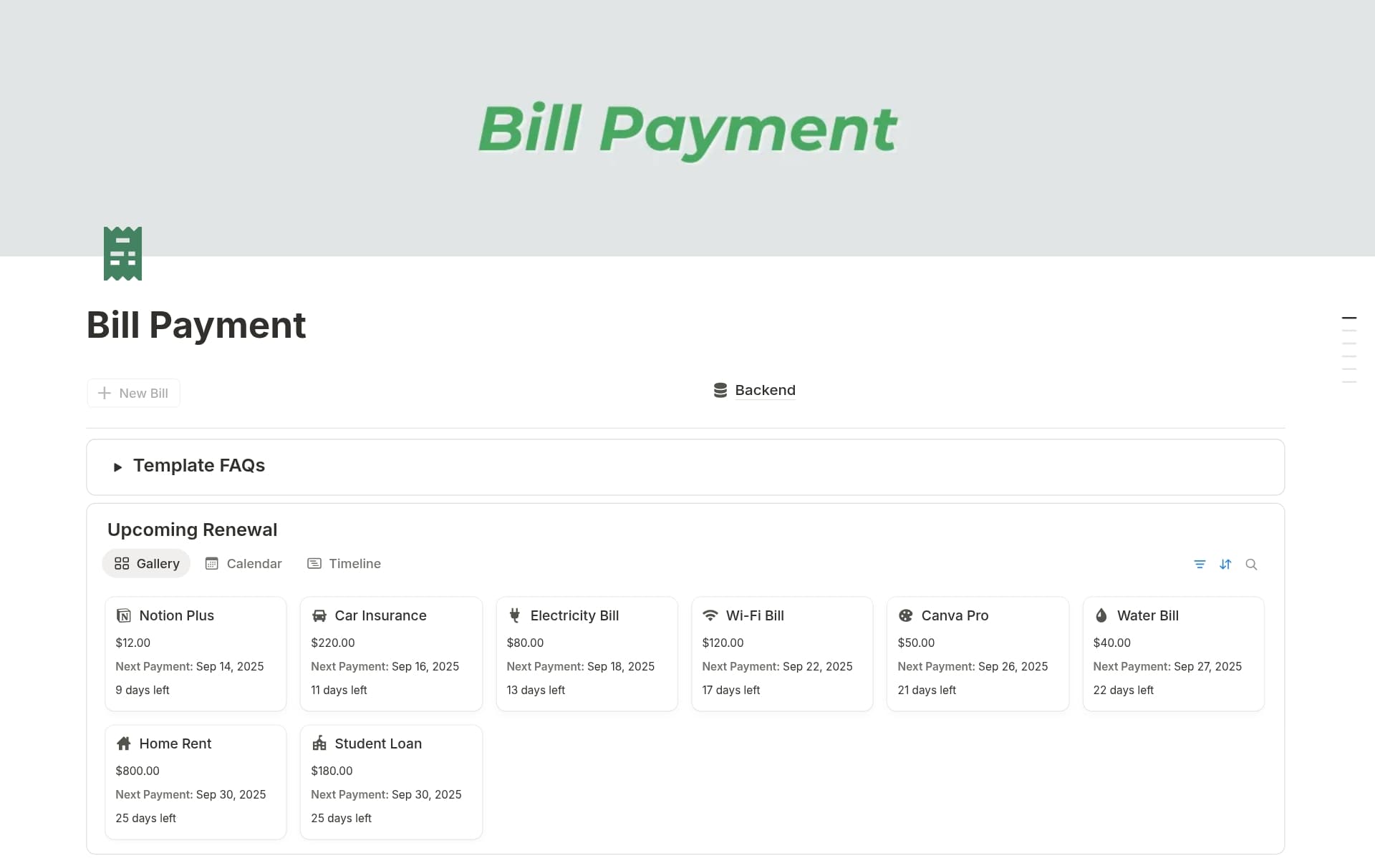Click the house icon on the Home Rent card
1375x858 pixels.
tap(123, 744)
